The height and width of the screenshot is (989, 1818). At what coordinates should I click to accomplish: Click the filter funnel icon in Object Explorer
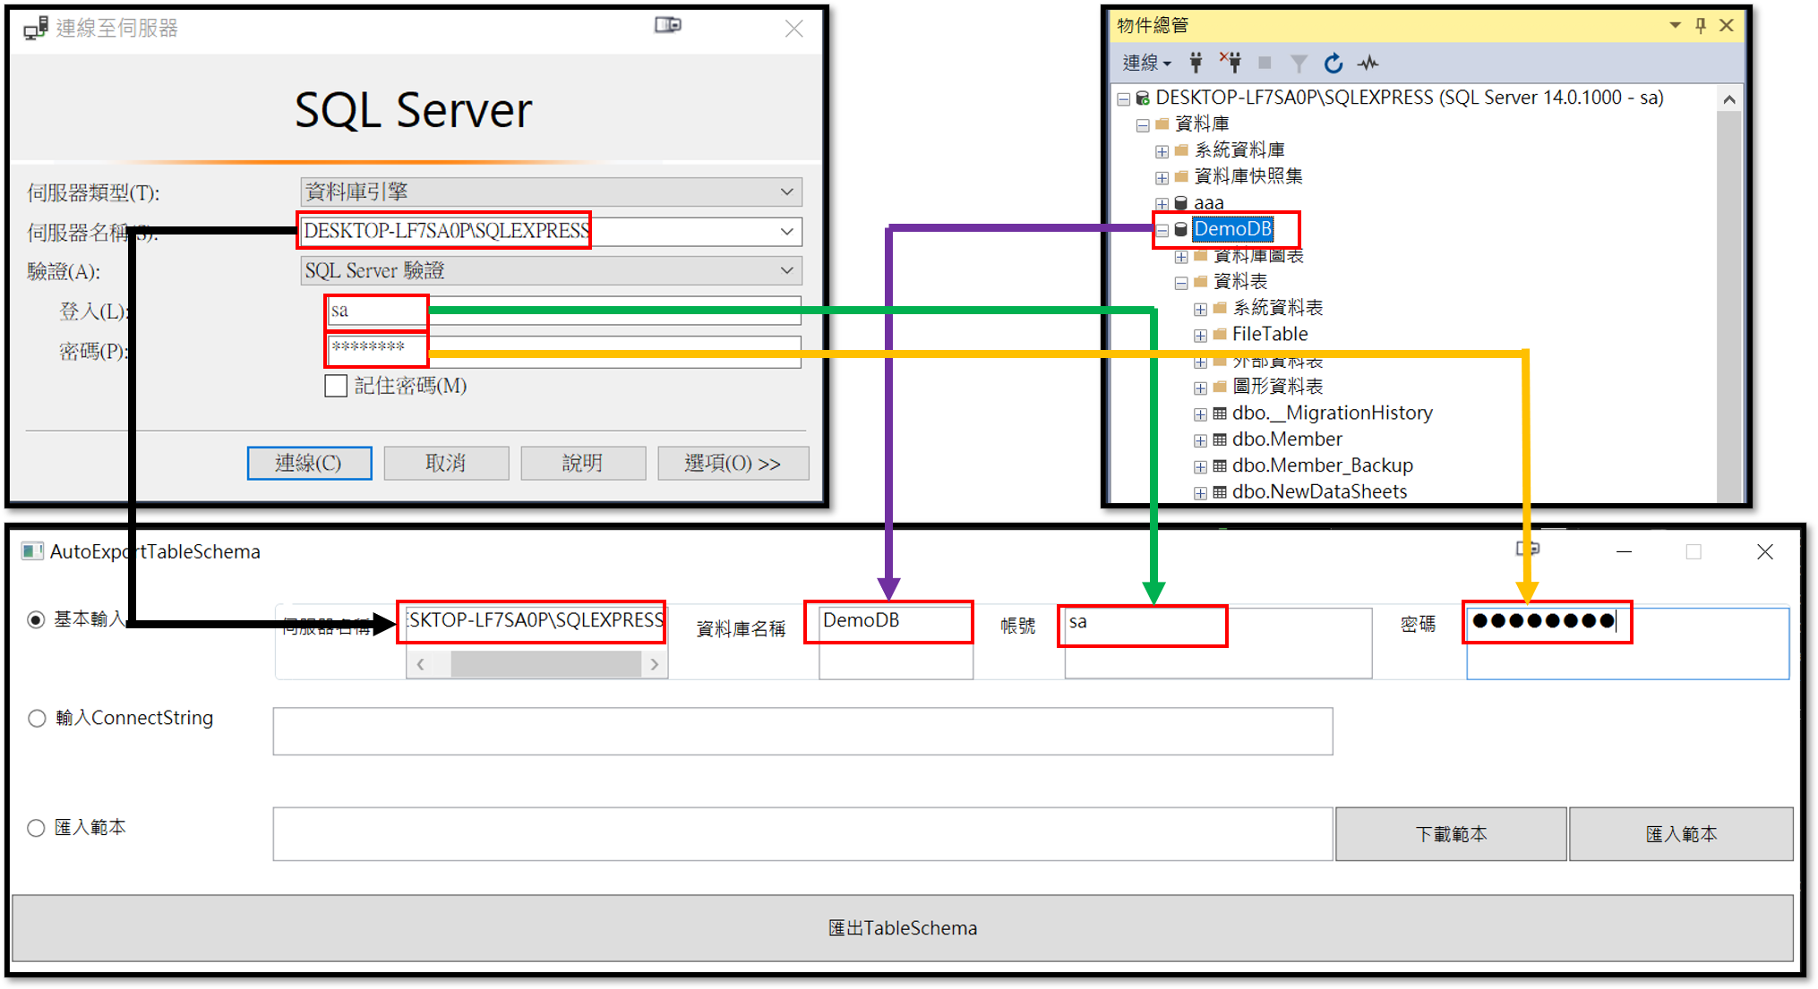[1299, 63]
